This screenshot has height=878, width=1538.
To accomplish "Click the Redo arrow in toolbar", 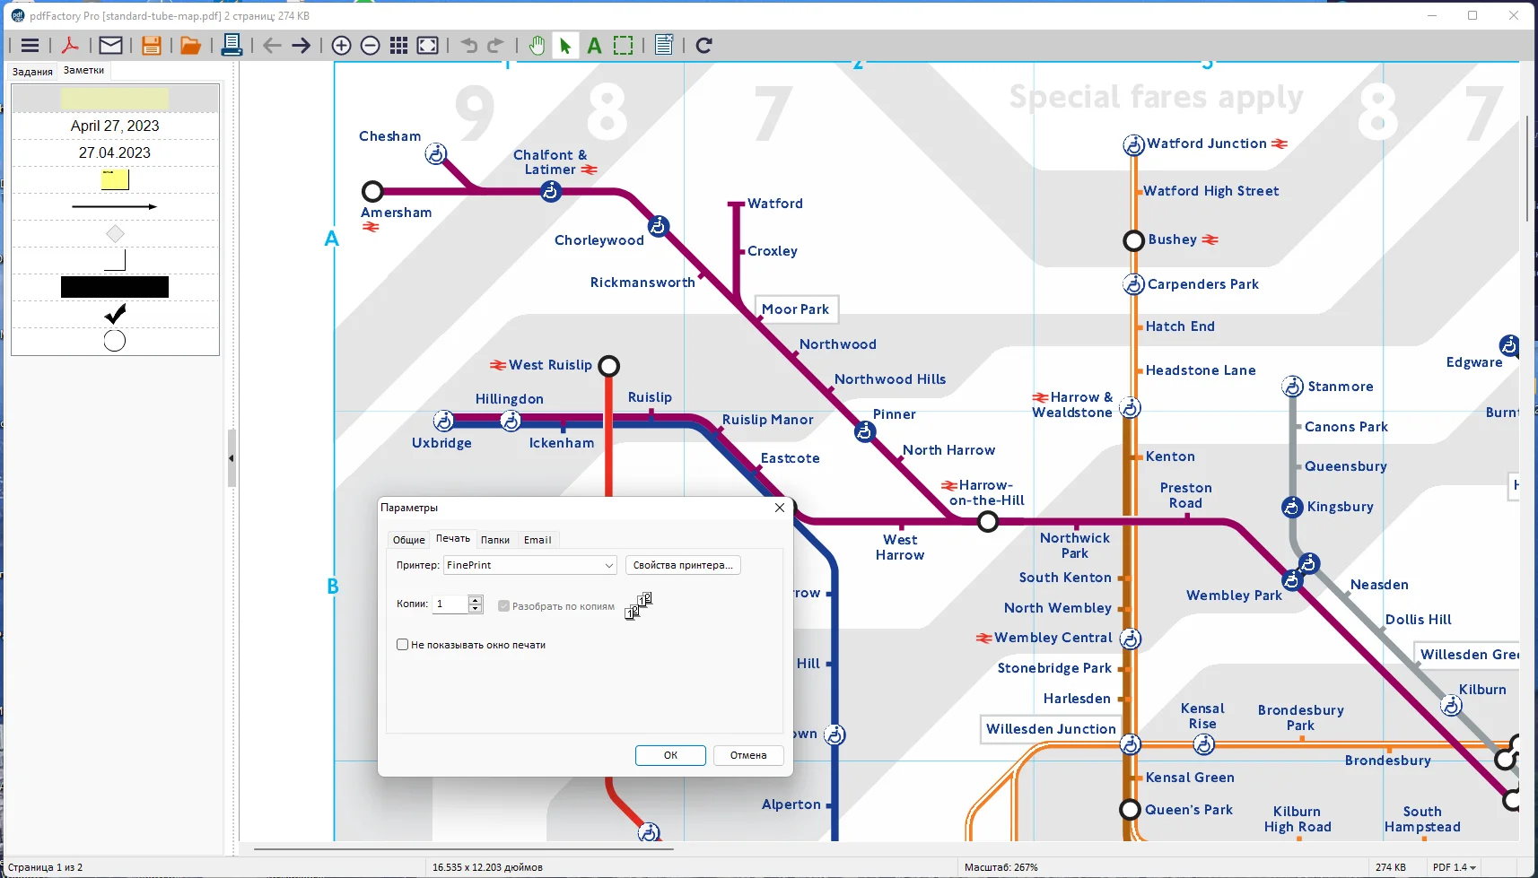I will [x=495, y=46].
